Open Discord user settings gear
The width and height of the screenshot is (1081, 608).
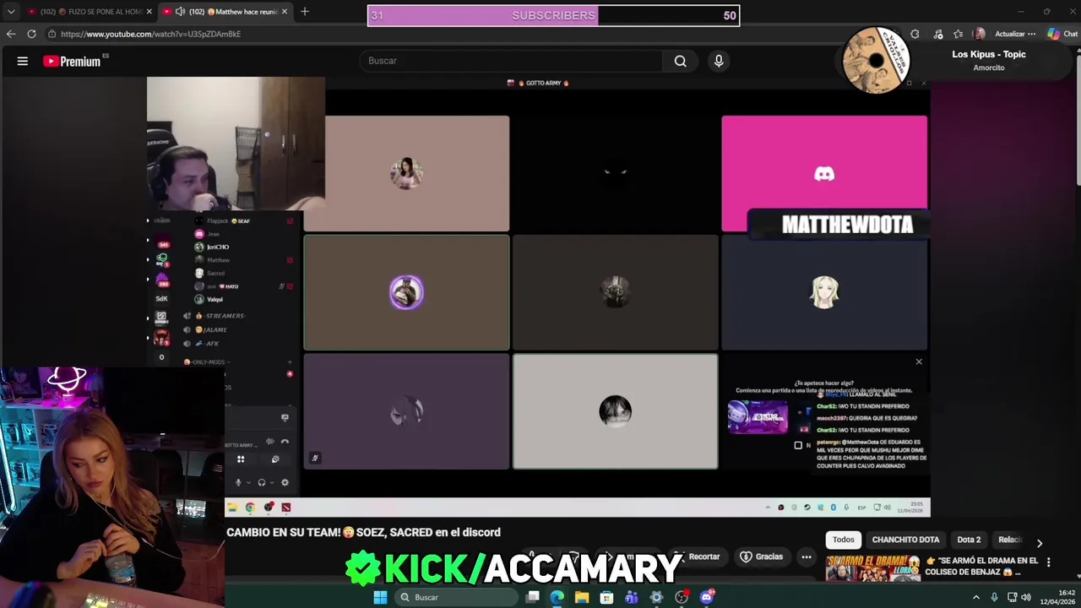click(285, 482)
